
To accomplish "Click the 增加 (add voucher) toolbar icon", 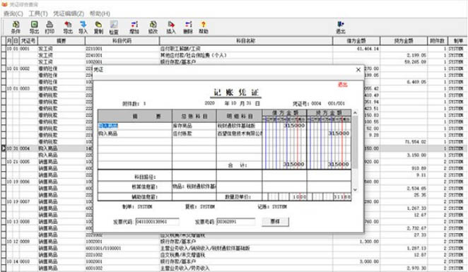I will coord(134,27).
